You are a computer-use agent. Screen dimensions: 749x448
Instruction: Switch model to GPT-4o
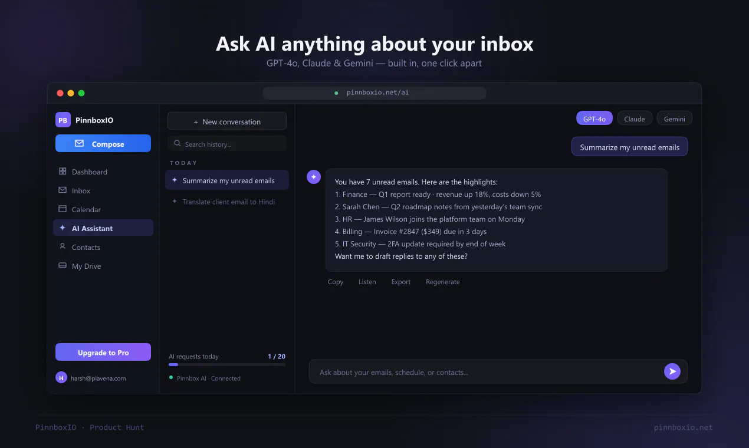coord(594,118)
